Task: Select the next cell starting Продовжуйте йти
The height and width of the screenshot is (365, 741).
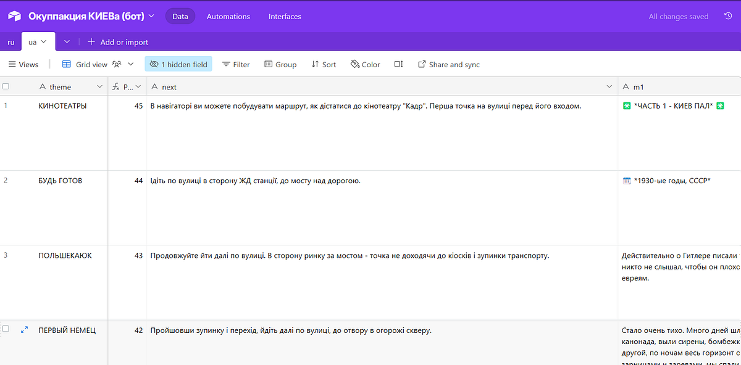Action: 382,282
